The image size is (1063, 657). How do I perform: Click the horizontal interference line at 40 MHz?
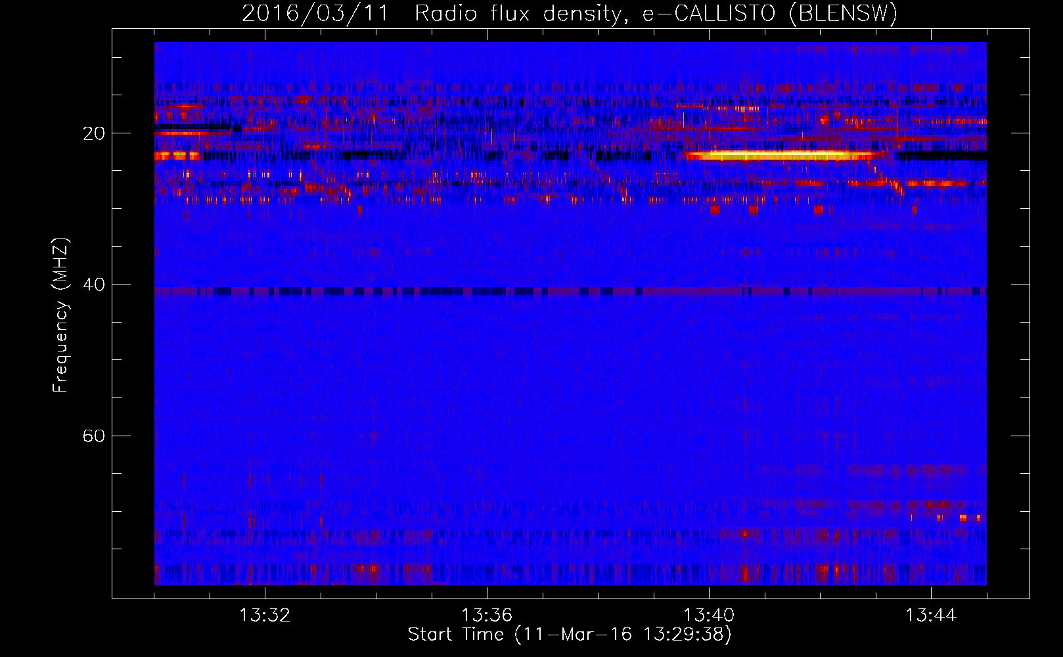pos(570,291)
